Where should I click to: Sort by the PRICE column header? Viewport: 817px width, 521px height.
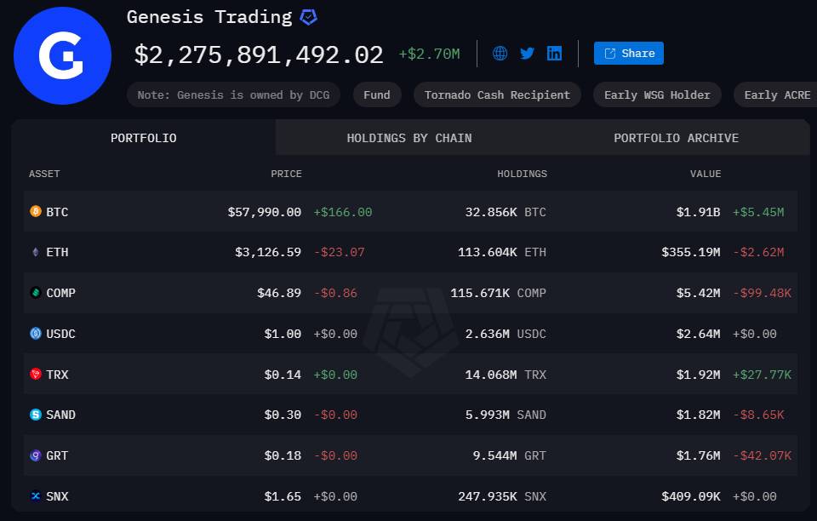(x=286, y=174)
